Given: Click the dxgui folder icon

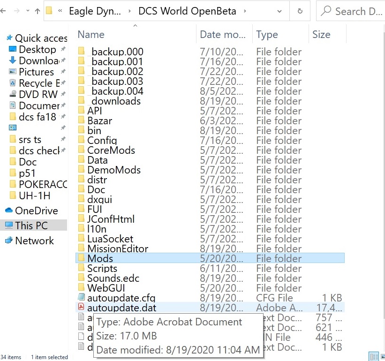Looking at the screenshot, I should click(x=82, y=198).
